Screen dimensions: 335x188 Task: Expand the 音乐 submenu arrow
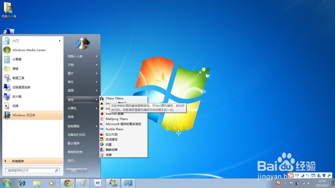coord(96,82)
